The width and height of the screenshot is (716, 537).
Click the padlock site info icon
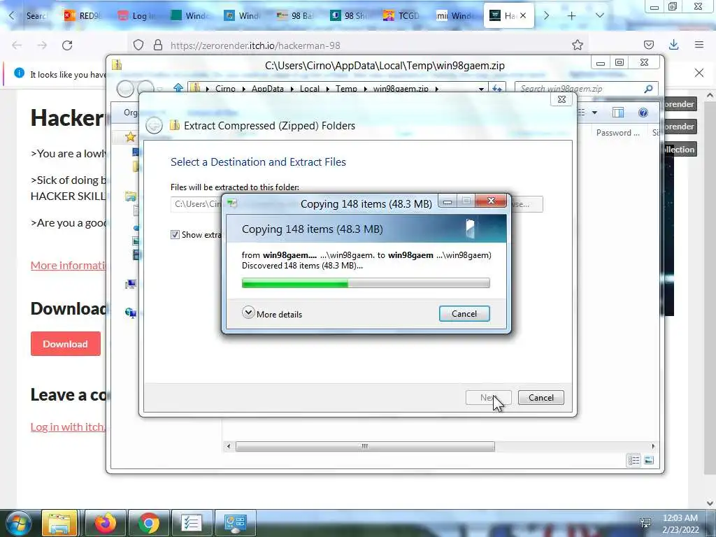coord(158,45)
